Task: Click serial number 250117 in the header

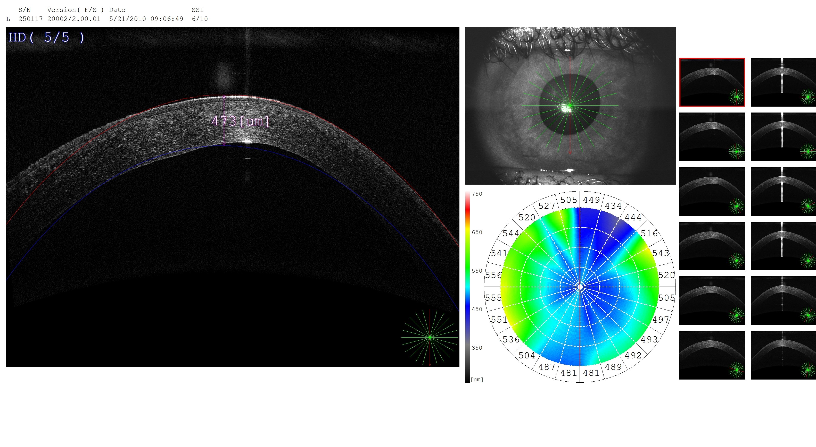Action: click(x=30, y=19)
